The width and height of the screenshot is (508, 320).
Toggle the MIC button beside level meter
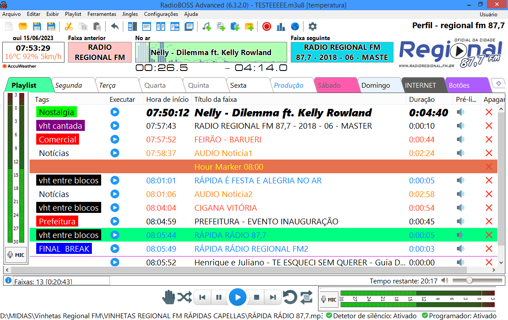[x=16, y=255]
